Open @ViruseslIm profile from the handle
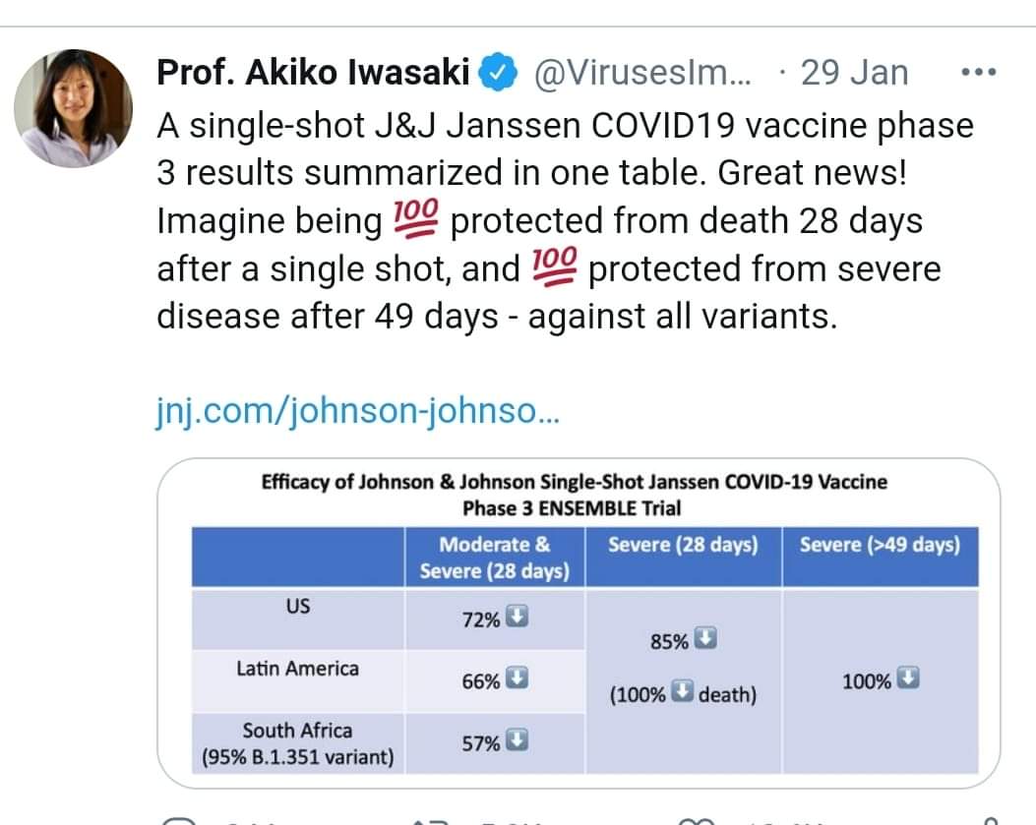1036x825 pixels. (639, 71)
